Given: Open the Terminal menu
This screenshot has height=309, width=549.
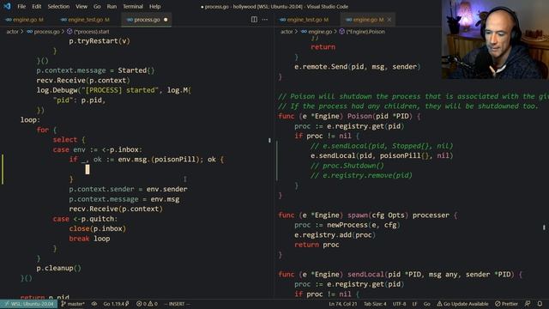Looking at the screenshot, I should click(x=133, y=6).
